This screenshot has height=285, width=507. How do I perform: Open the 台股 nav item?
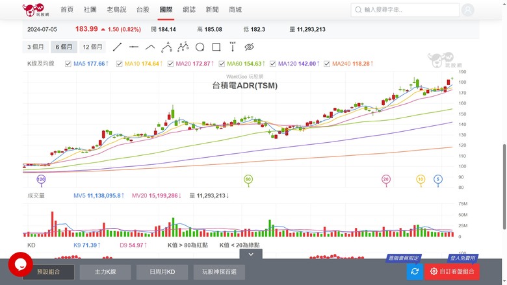142,10
